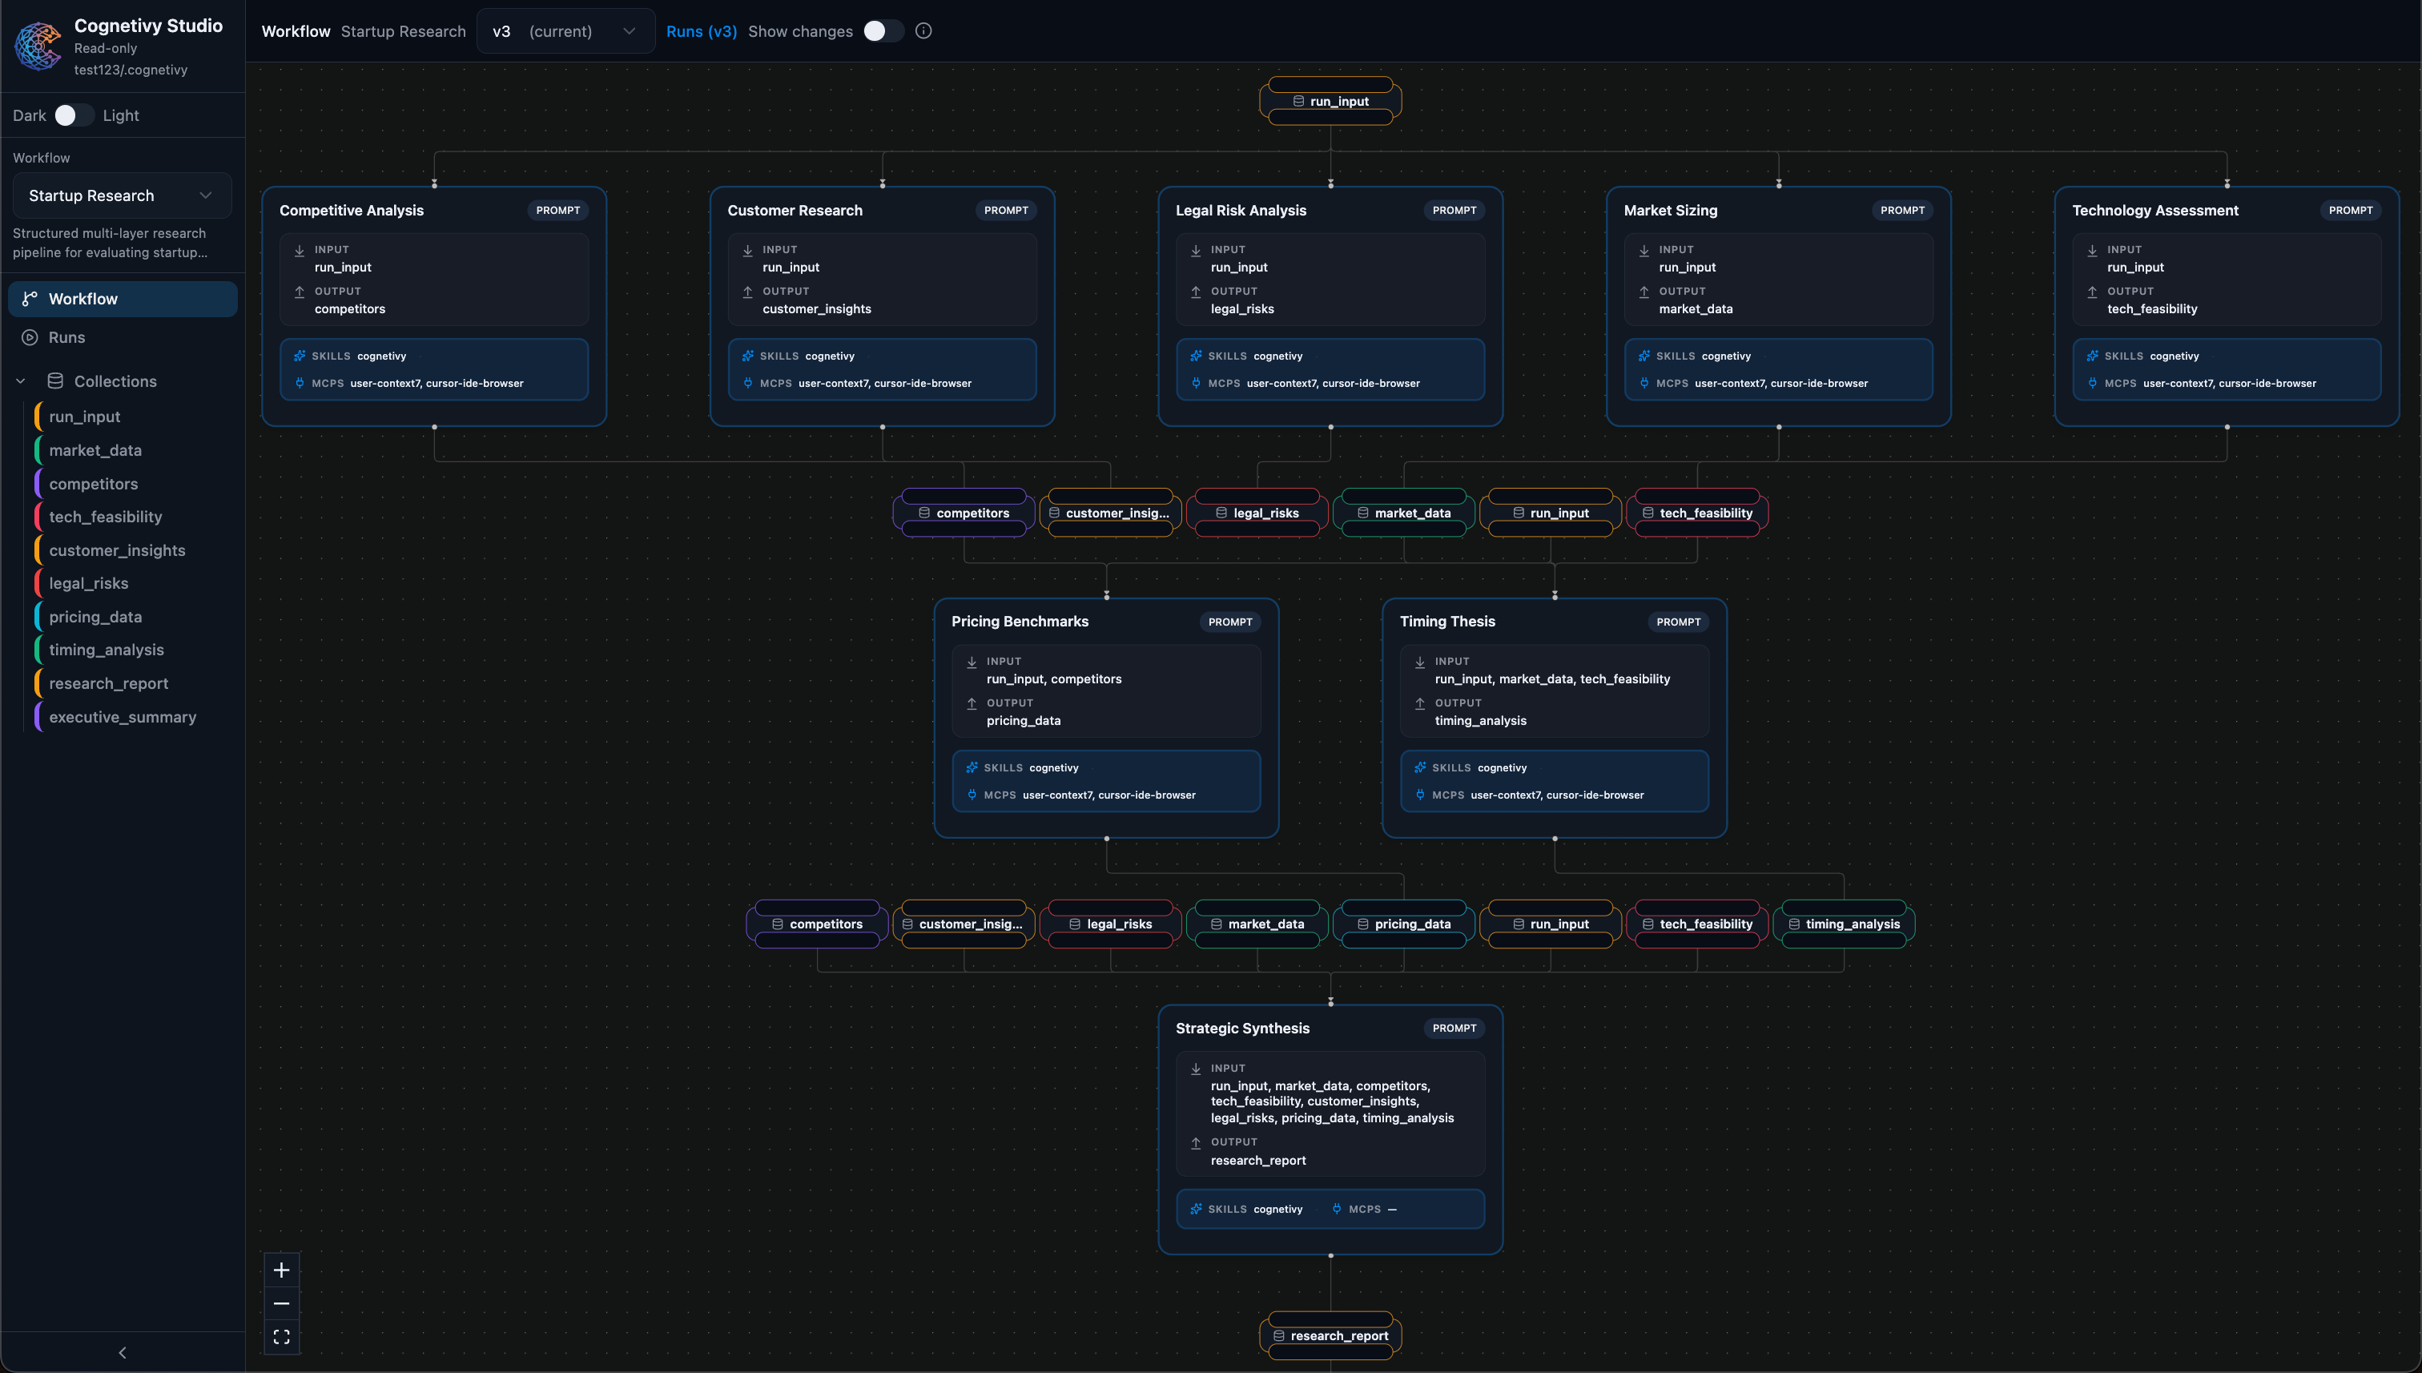Click the play icon beside Runs in sidebar
This screenshot has height=1373, width=2422.
[x=28, y=336]
